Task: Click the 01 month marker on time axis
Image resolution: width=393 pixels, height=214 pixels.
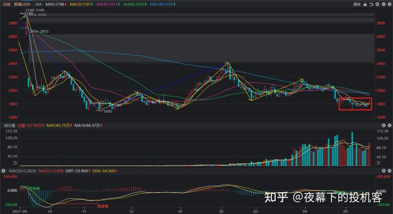Action: tap(181, 211)
